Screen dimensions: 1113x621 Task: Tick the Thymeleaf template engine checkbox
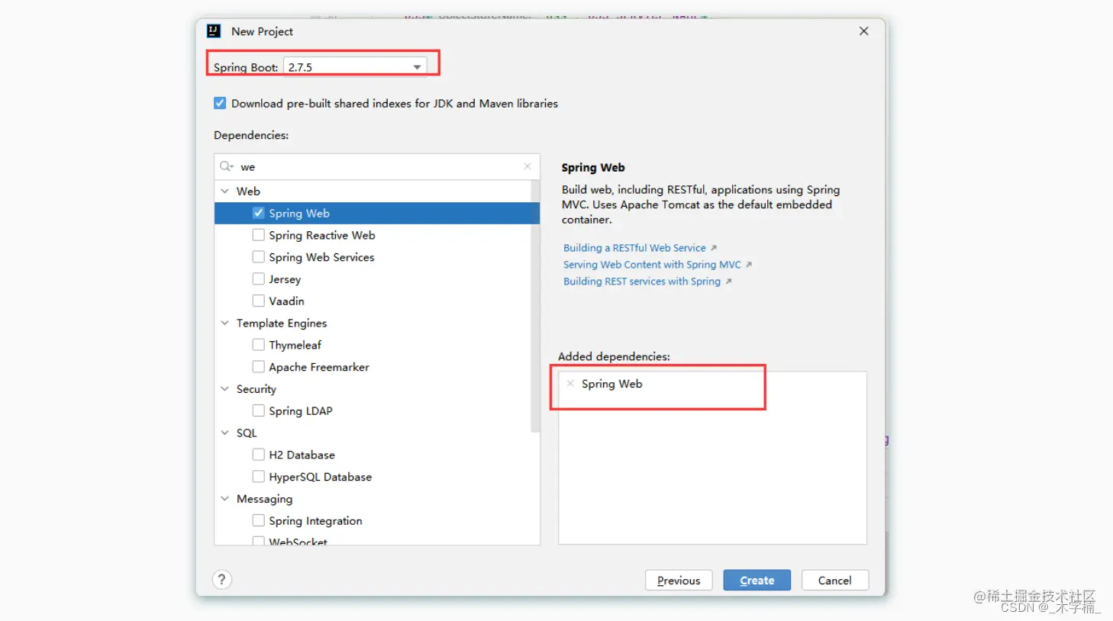pos(259,345)
